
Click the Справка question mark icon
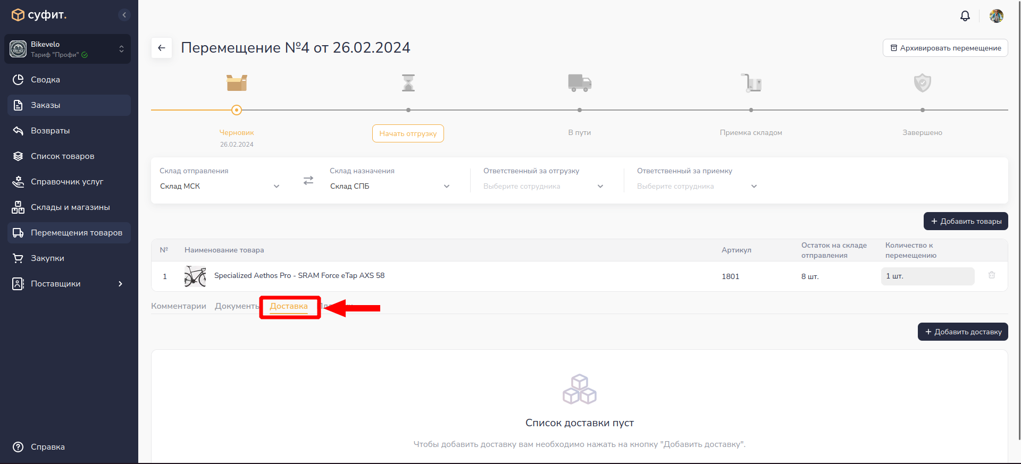[x=18, y=447]
